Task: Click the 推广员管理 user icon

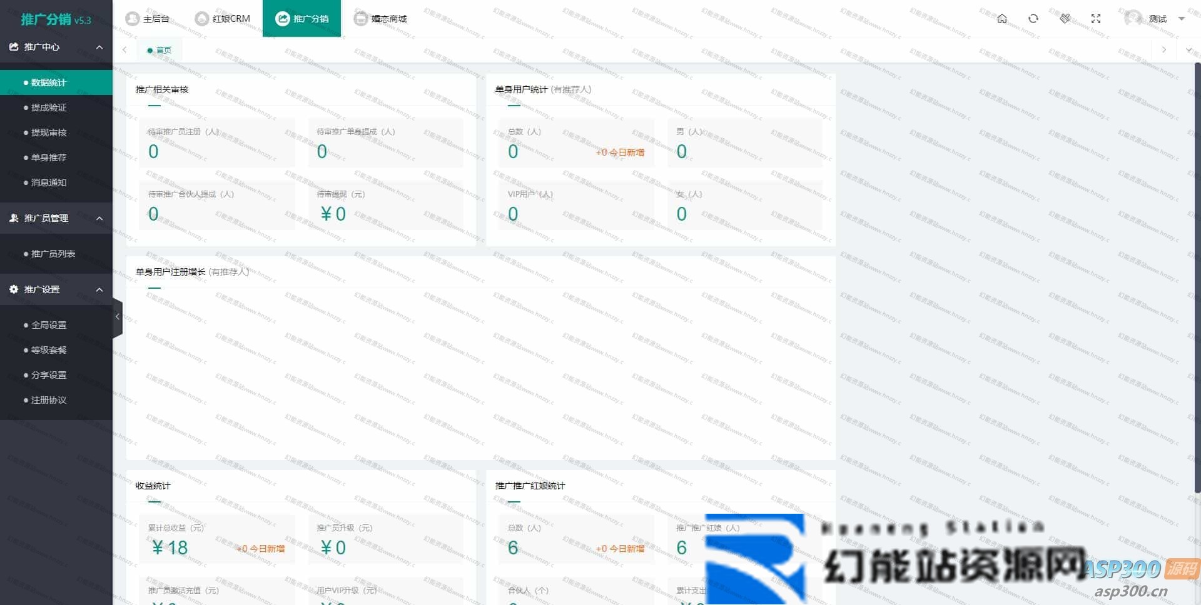Action: point(14,218)
